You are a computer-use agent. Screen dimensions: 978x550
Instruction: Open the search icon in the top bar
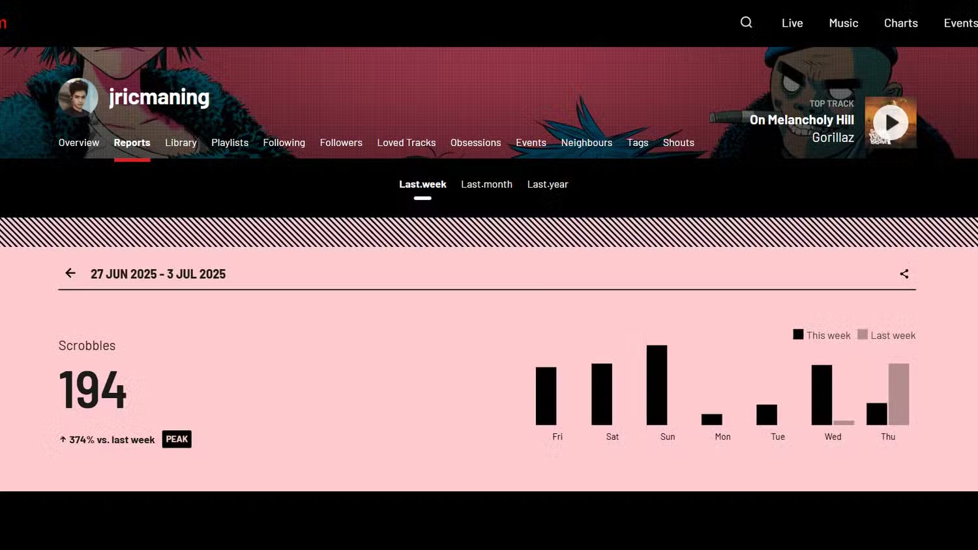745,22
